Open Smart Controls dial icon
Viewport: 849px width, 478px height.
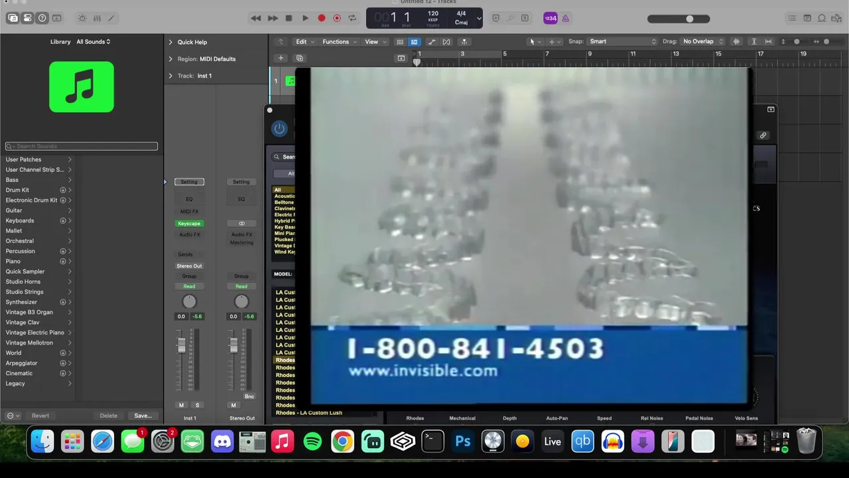[82, 18]
